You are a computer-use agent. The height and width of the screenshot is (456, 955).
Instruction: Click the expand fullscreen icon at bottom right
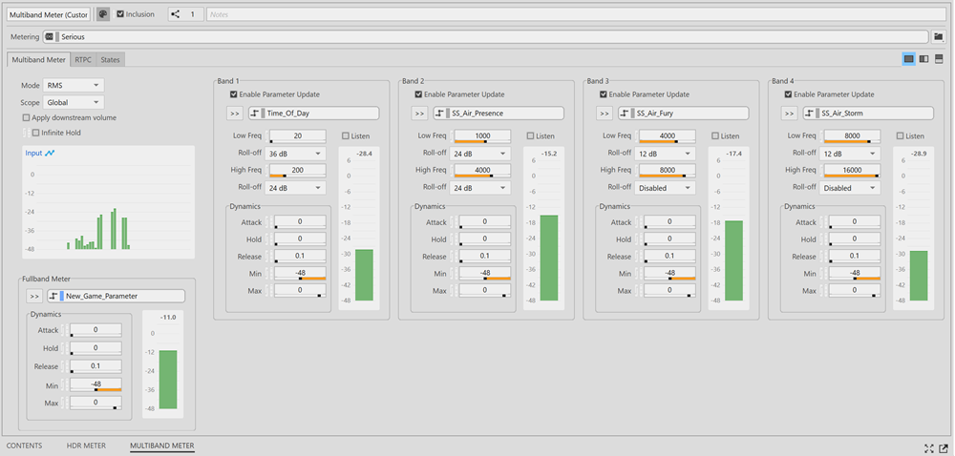929,447
